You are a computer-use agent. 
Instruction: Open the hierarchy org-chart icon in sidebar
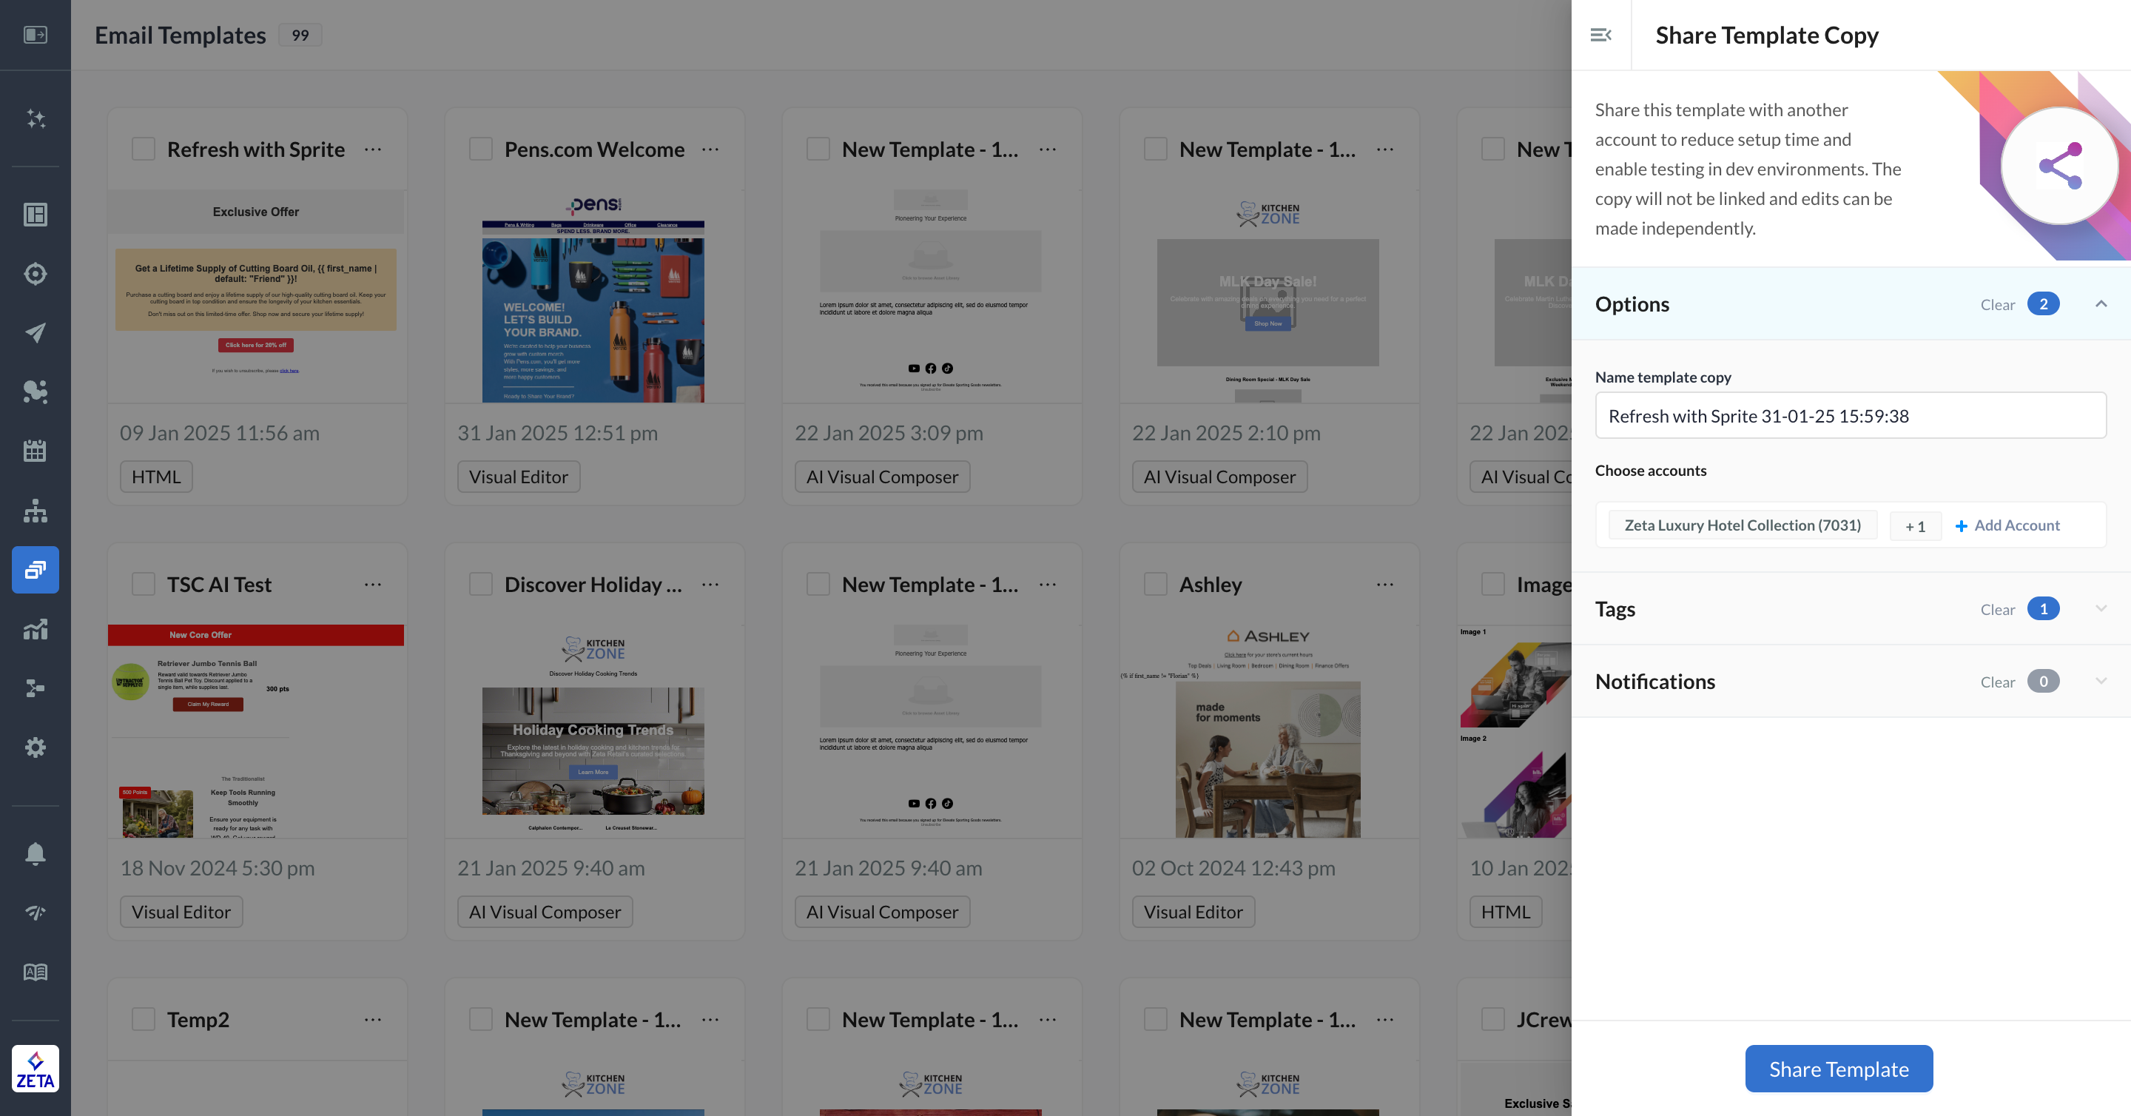tap(35, 511)
